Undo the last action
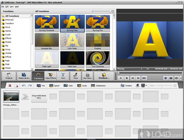Screen dimensions: 184x140 24,86
